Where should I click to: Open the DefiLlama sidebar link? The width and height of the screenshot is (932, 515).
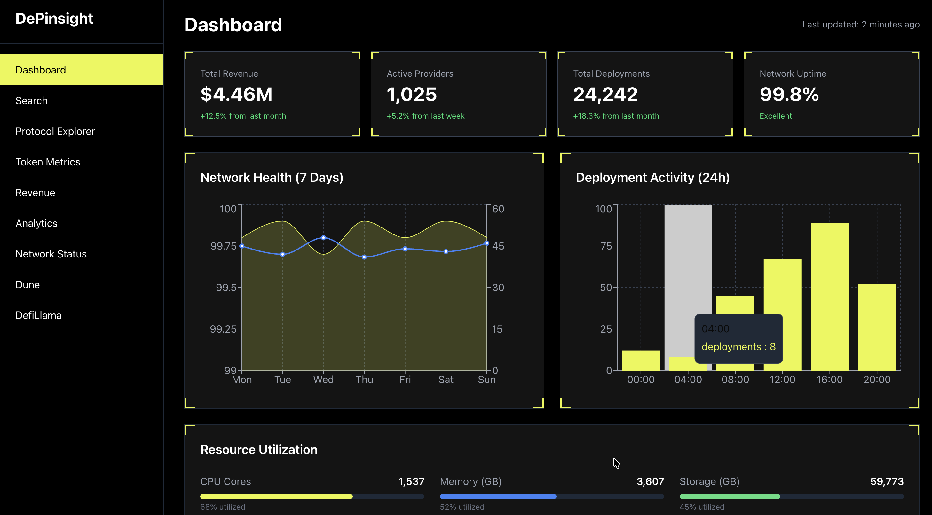(38, 316)
